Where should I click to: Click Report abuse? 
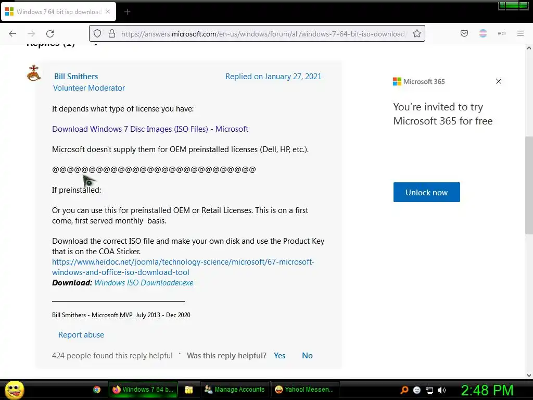tap(81, 335)
